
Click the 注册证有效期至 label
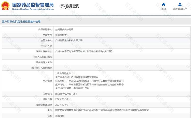coord(44,105)
